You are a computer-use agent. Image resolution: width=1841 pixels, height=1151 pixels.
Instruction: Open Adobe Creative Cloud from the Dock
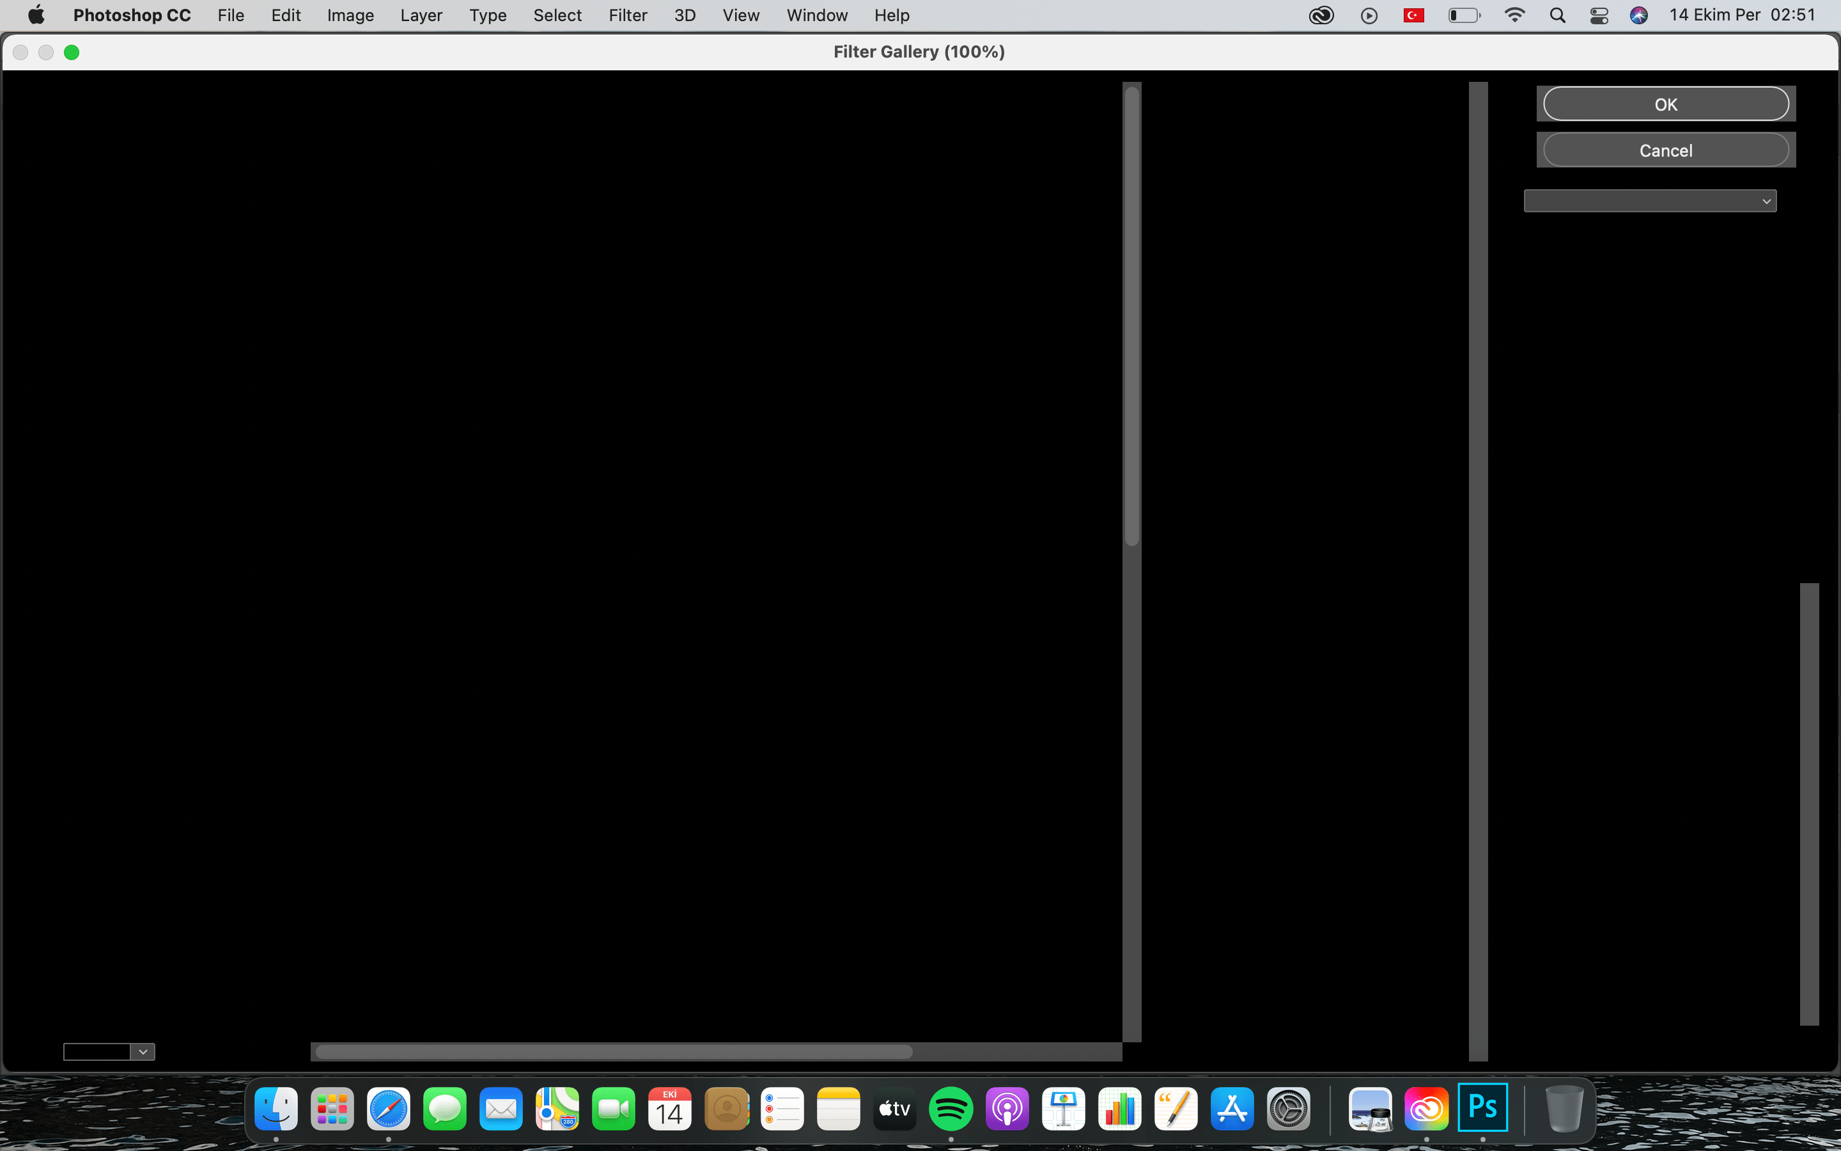(x=1425, y=1108)
